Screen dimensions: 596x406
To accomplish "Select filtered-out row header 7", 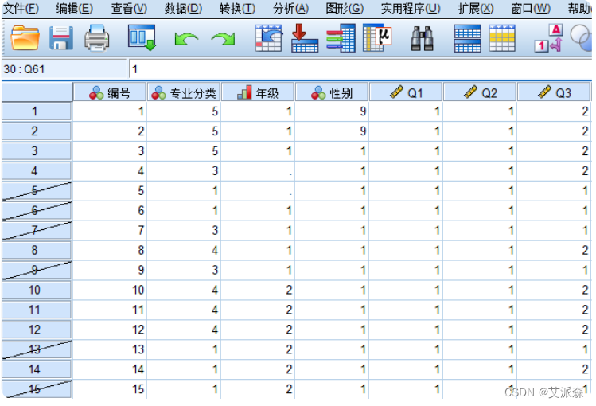I will click(37, 230).
